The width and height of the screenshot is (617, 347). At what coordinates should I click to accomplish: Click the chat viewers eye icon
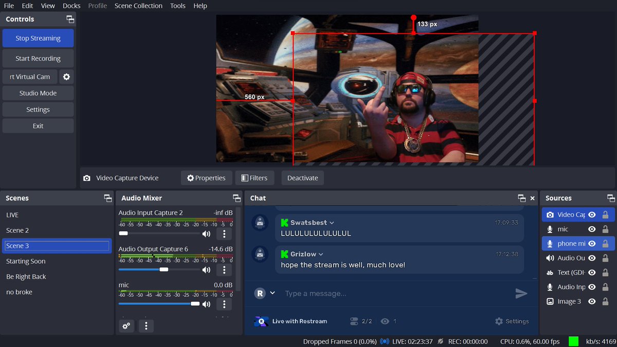385,321
